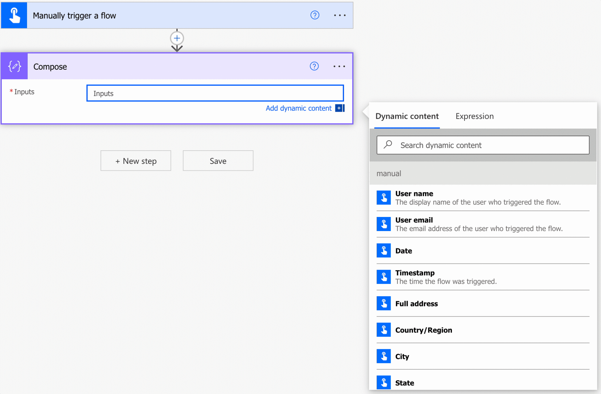Click the search magnifier icon

pos(388,145)
